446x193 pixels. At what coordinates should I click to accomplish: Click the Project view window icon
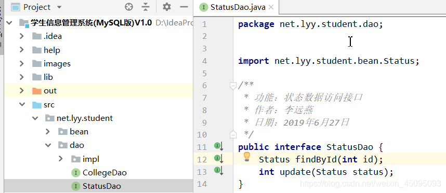16,7
